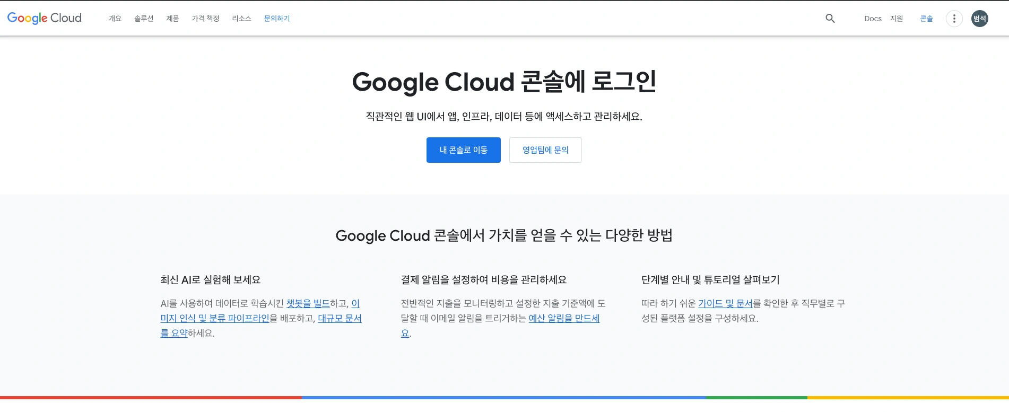
Task: Click the 콘솔 link in header
Action: (x=926, y=19)
